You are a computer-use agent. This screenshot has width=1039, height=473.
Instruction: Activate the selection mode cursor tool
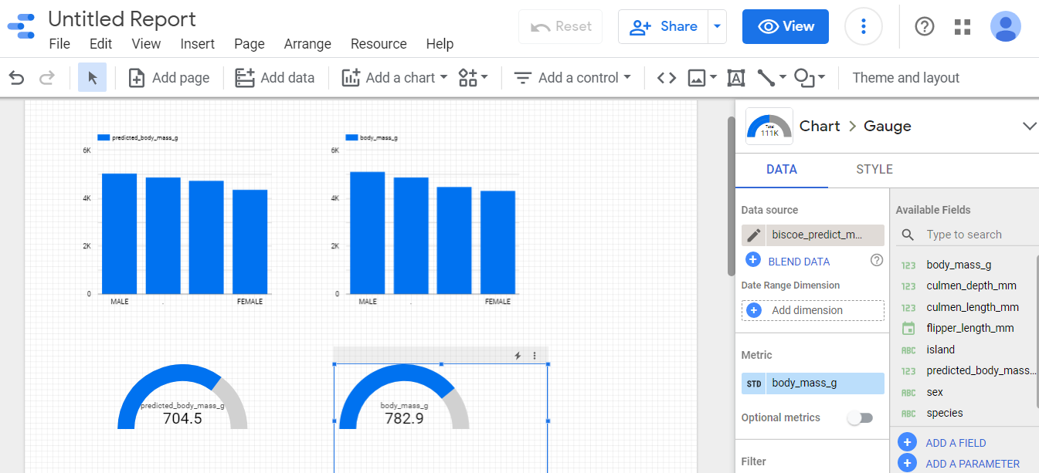tap(93, 77)
